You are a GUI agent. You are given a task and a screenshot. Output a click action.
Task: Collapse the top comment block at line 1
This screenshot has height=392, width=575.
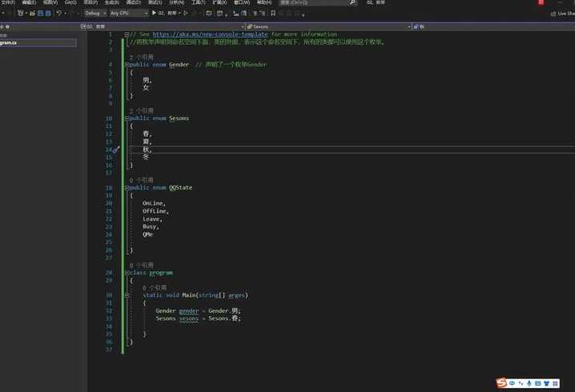pyautogui.click(x=127, y=34)
